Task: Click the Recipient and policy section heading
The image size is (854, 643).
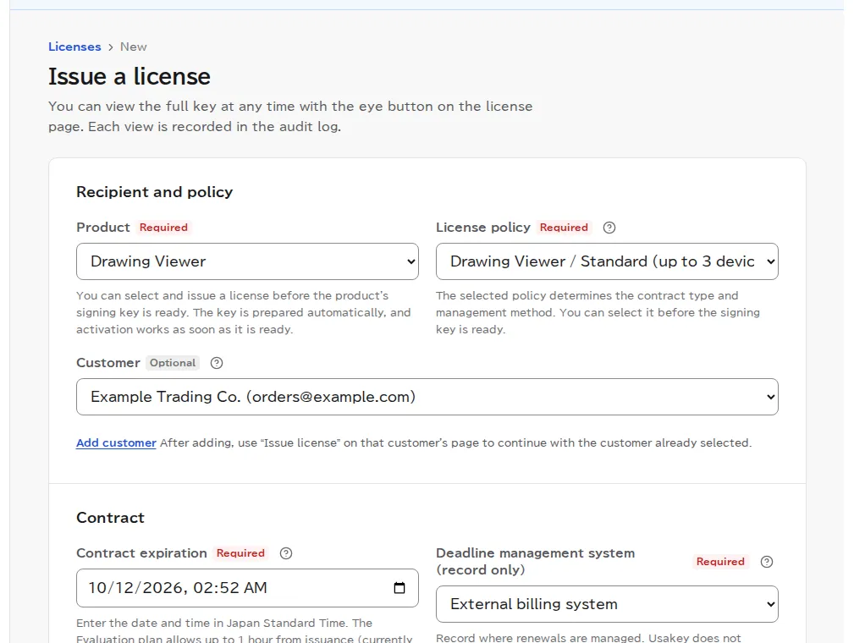Action: [155, 192]
